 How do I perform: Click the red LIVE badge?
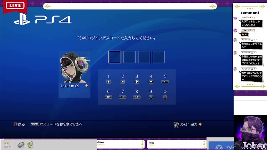(15, 6)
